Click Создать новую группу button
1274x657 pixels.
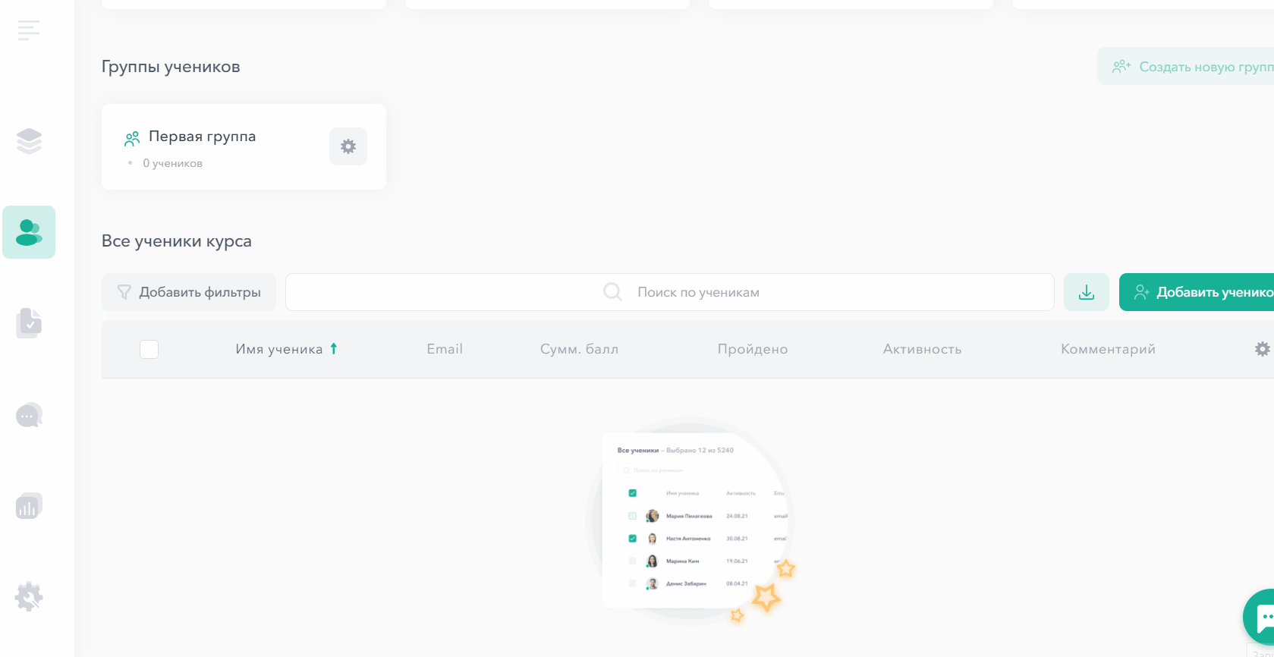[x=1186, y=67]
